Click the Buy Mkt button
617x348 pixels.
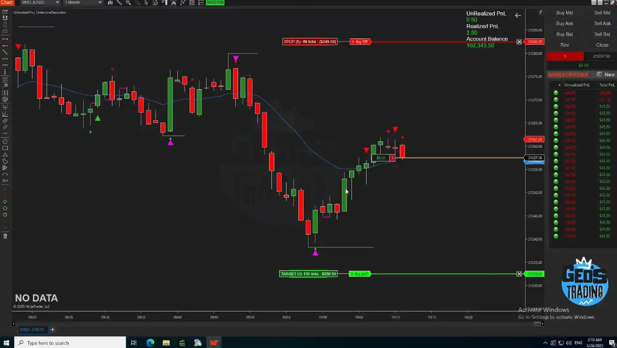[564, 13]
